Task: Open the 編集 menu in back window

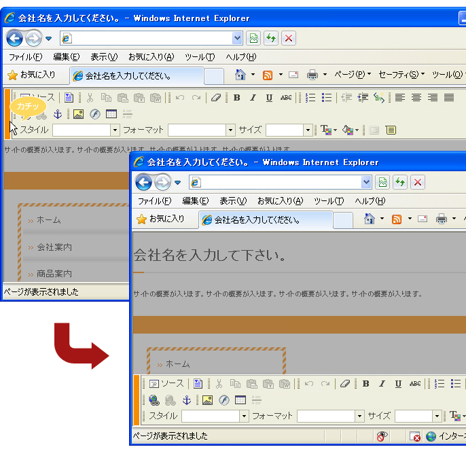Action: pyautogui.click(x=67, y=57)
